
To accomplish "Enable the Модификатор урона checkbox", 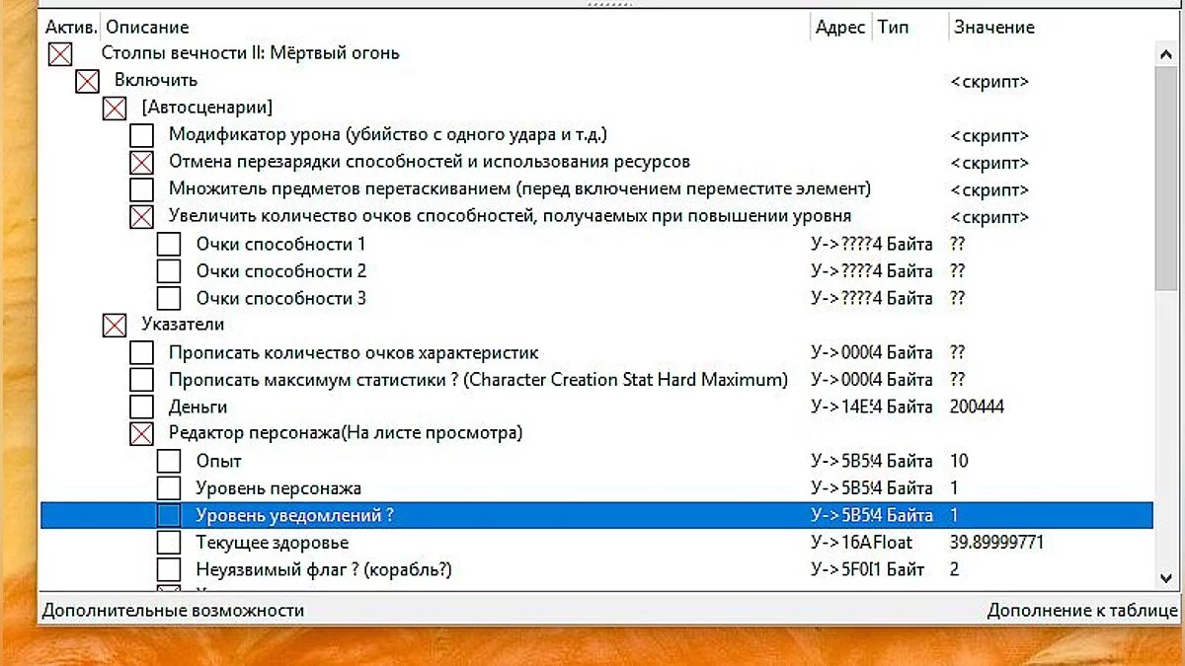I will 142,135.
